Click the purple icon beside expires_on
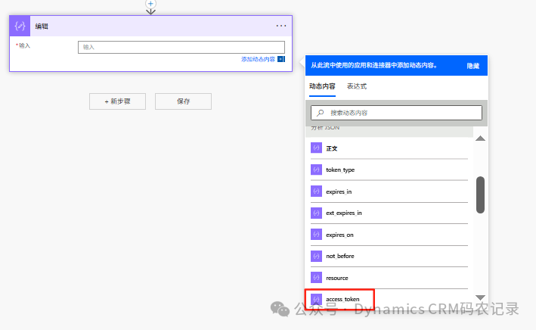This screenshot has width=536, height=330. pyautogui.click(x=316, y=235)
